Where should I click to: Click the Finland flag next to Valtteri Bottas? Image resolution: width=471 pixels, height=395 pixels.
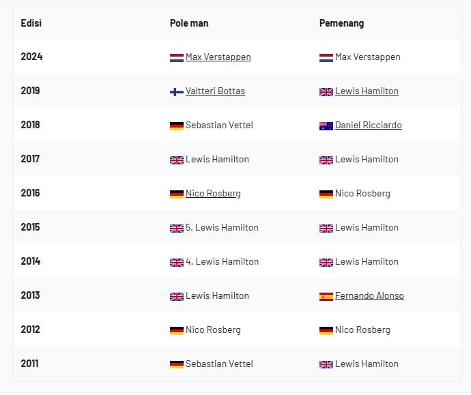pos(177,92)
